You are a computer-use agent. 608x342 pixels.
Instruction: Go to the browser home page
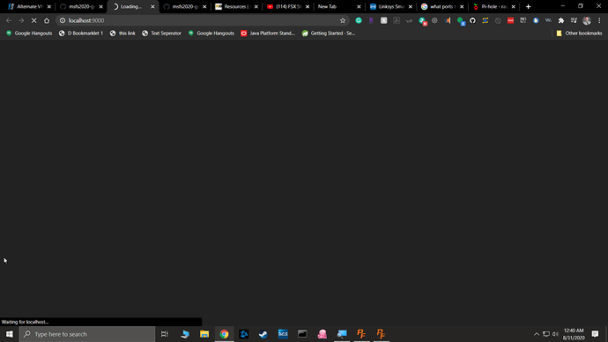pos(47,20)
